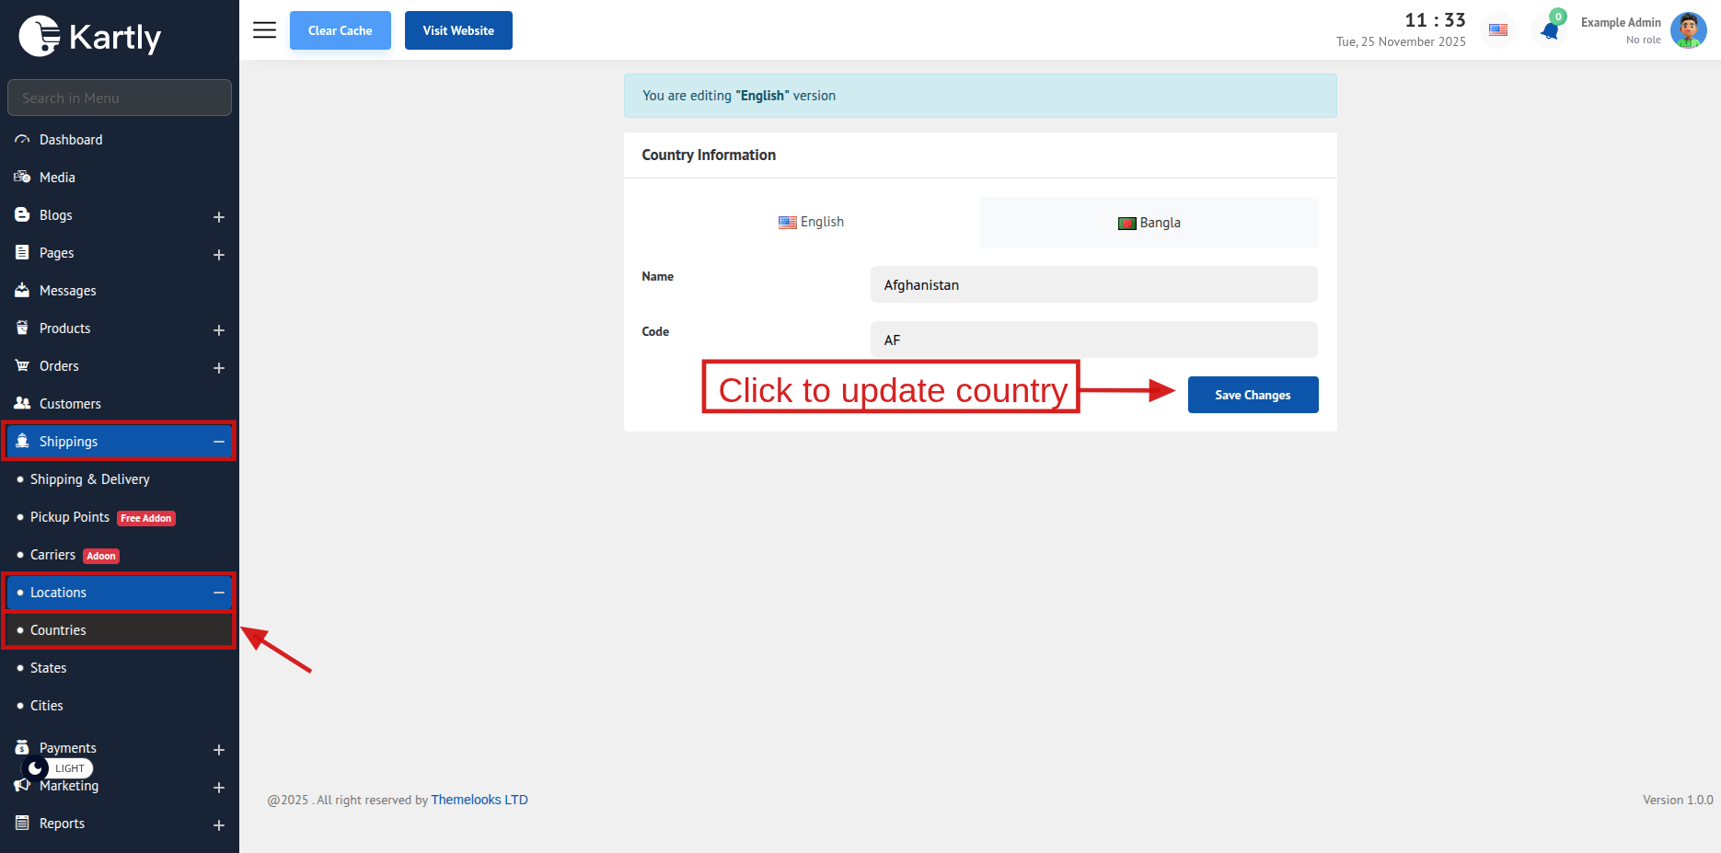Open the Themelooks LTD link
Viewport: 1721px width, 853px height.
pyautogui.click(x=479, y=800)
